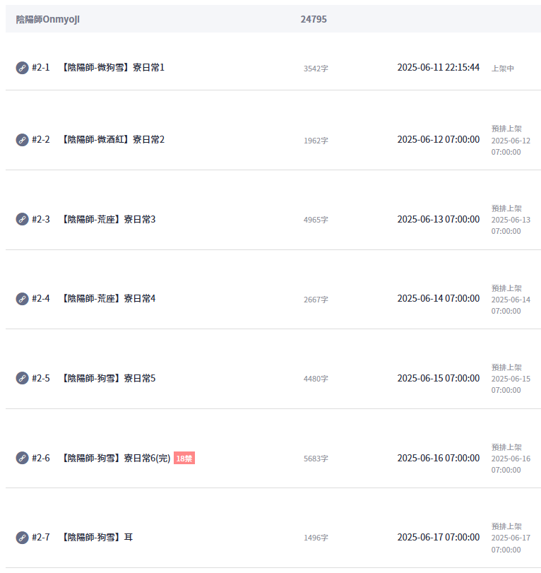
Task: Click the link icon beside chapter #2-7
Action: 23,538
